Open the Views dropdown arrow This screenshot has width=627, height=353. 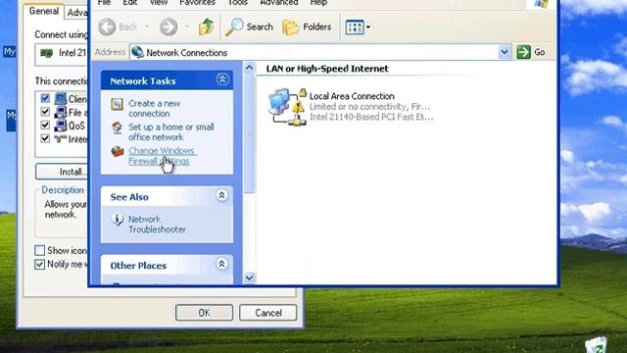pos(368,27)
